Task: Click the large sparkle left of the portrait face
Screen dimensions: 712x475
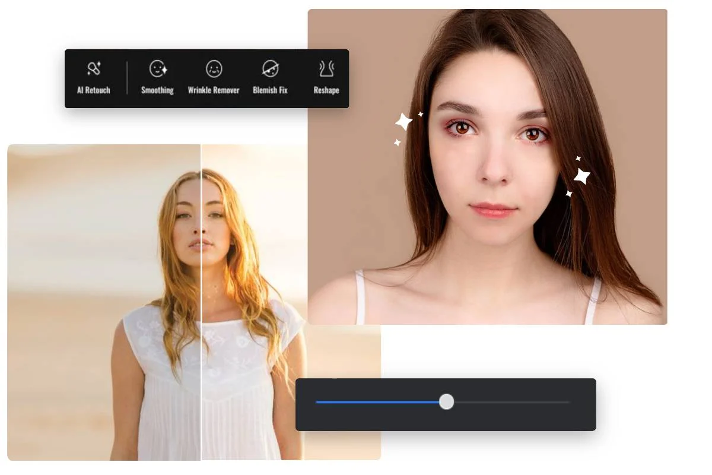Action: pos(404,122)
